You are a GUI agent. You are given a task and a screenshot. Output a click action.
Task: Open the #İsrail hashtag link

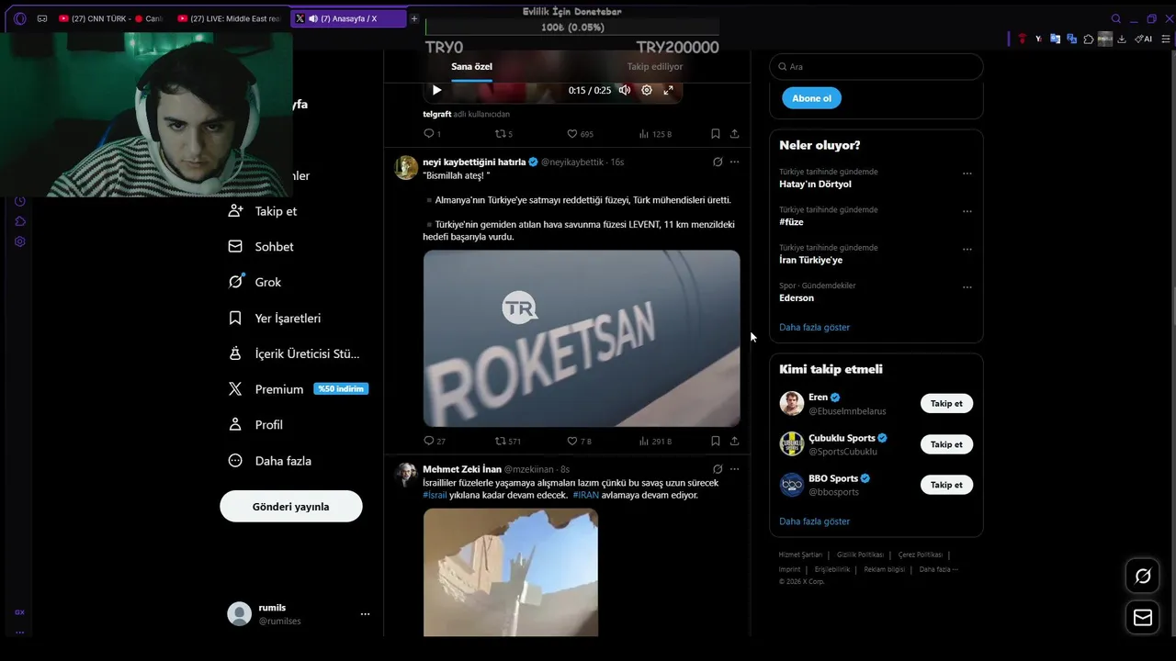[435, 495]
